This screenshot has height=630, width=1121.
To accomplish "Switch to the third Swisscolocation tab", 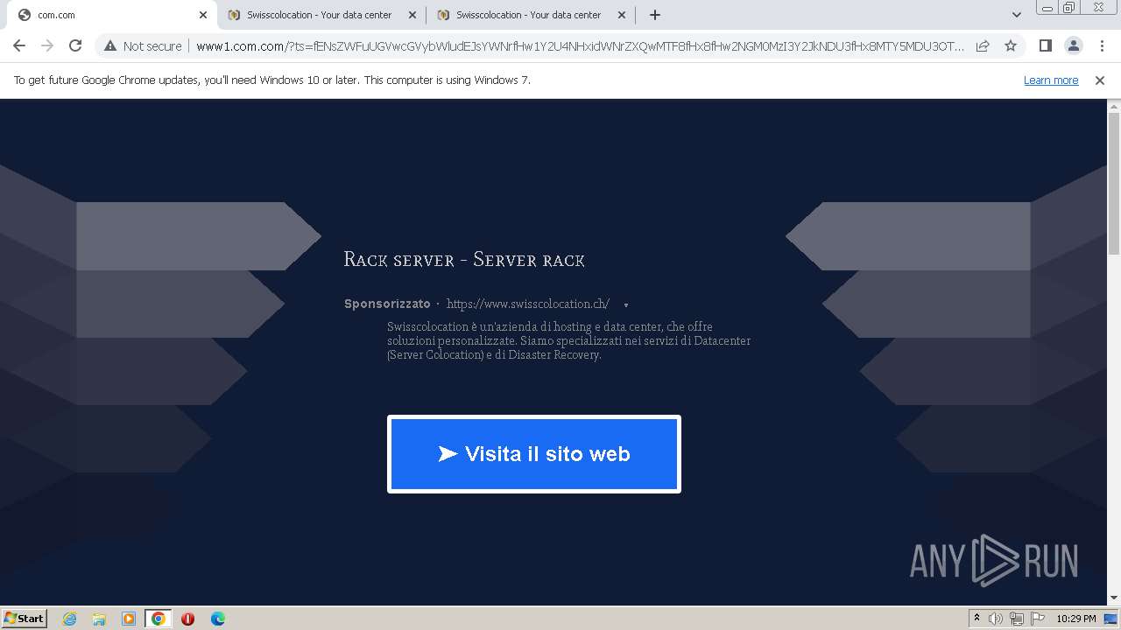I will [529, 15].
